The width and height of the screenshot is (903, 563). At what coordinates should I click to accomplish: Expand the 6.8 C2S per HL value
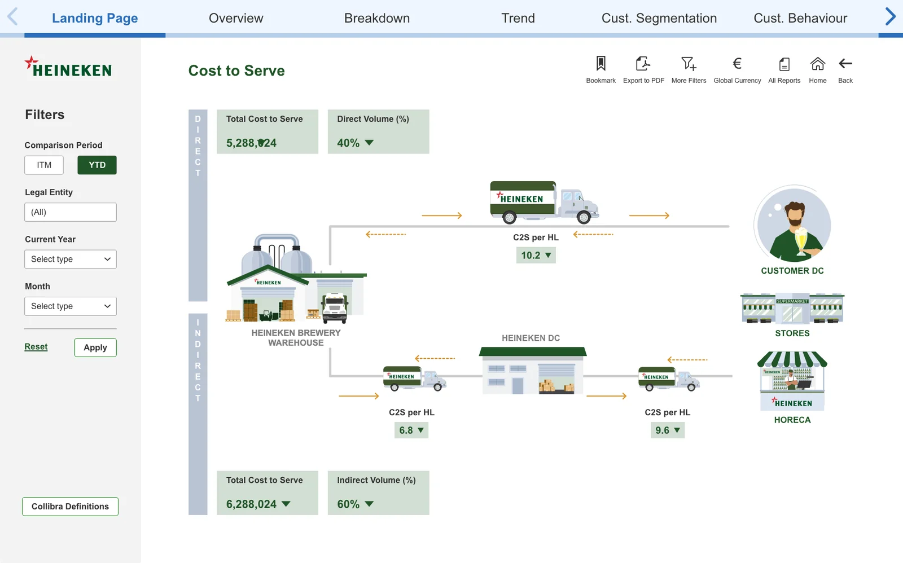click(x=411, y=430)
